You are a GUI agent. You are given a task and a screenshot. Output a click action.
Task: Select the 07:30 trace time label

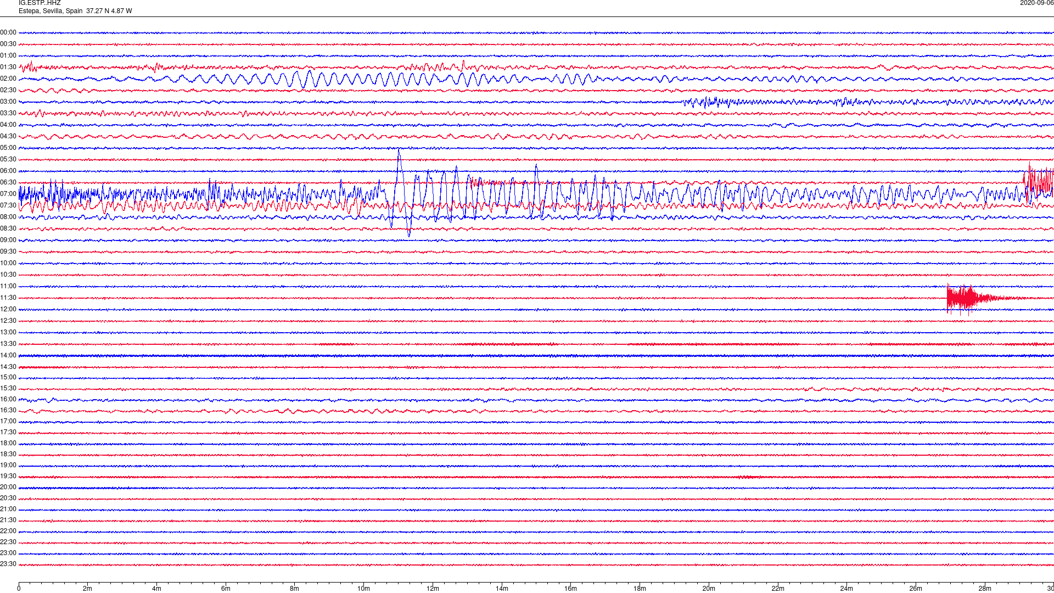(8, 206)
